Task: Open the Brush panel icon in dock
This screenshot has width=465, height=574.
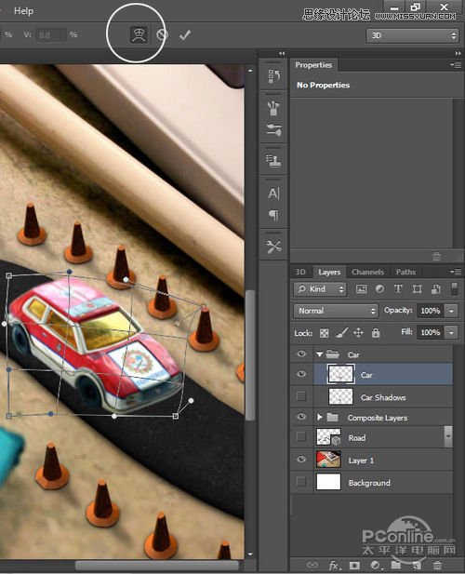Action: coord(273,108)
